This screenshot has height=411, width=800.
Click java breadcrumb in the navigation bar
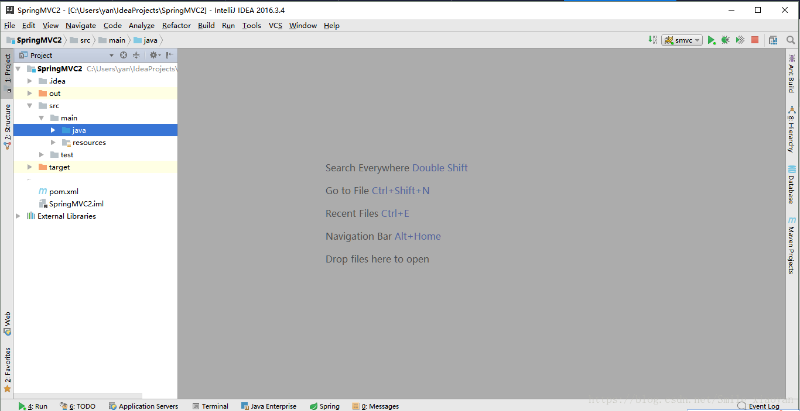tap(145, 40)
